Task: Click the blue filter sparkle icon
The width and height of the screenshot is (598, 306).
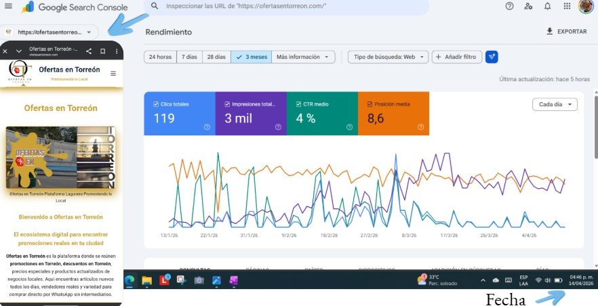Action: pyautogui.click(x=492, y=57)
